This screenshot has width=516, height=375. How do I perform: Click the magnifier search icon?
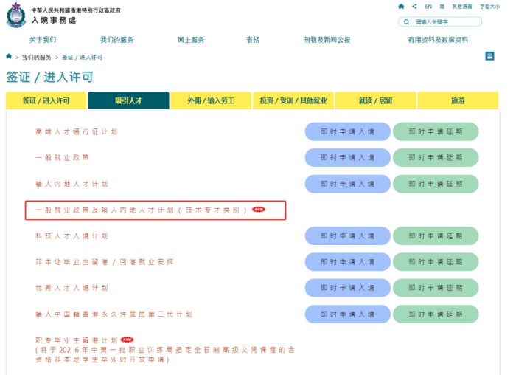point(406,21)
